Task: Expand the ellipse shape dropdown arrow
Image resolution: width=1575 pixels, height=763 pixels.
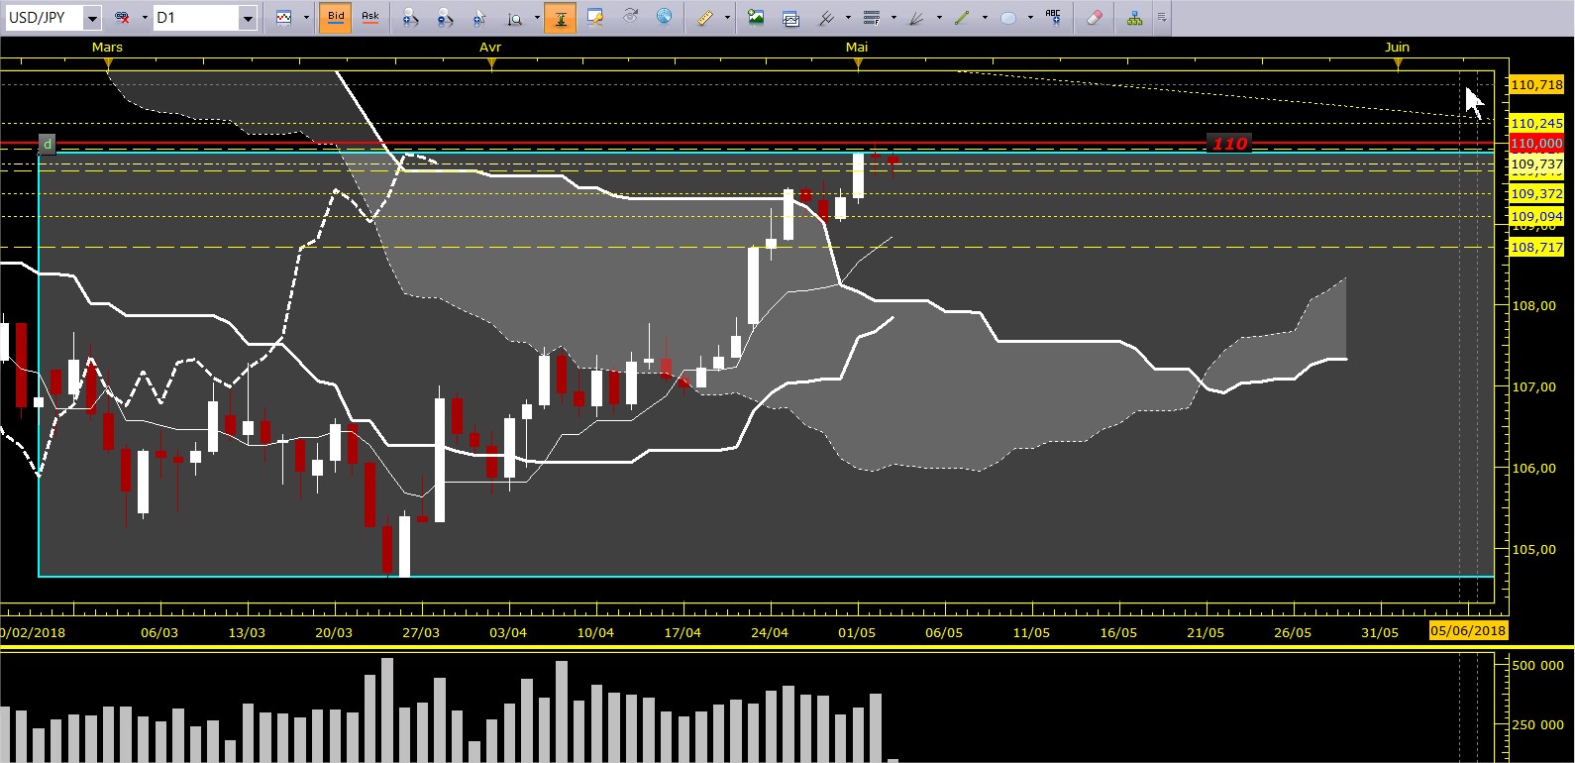Action: pyautogui.click(x=1030, y=18)
